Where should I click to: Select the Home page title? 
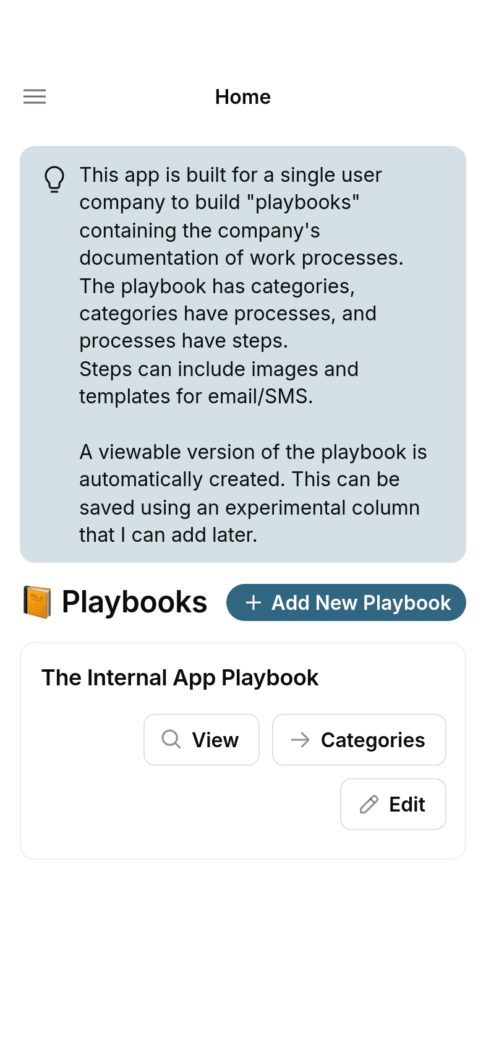243,97
